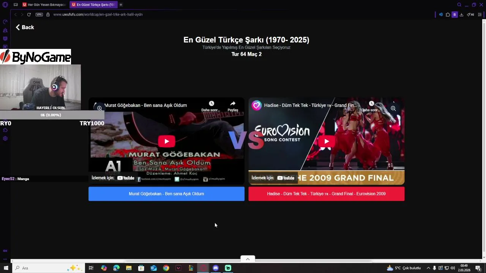Viewport: 486px width, 273px height.
Task: Go forward with the browser arrow
Action: [22, 14]
